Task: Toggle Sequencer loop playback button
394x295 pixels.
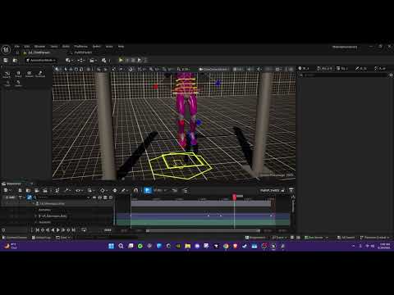Action: coord(84,230)
